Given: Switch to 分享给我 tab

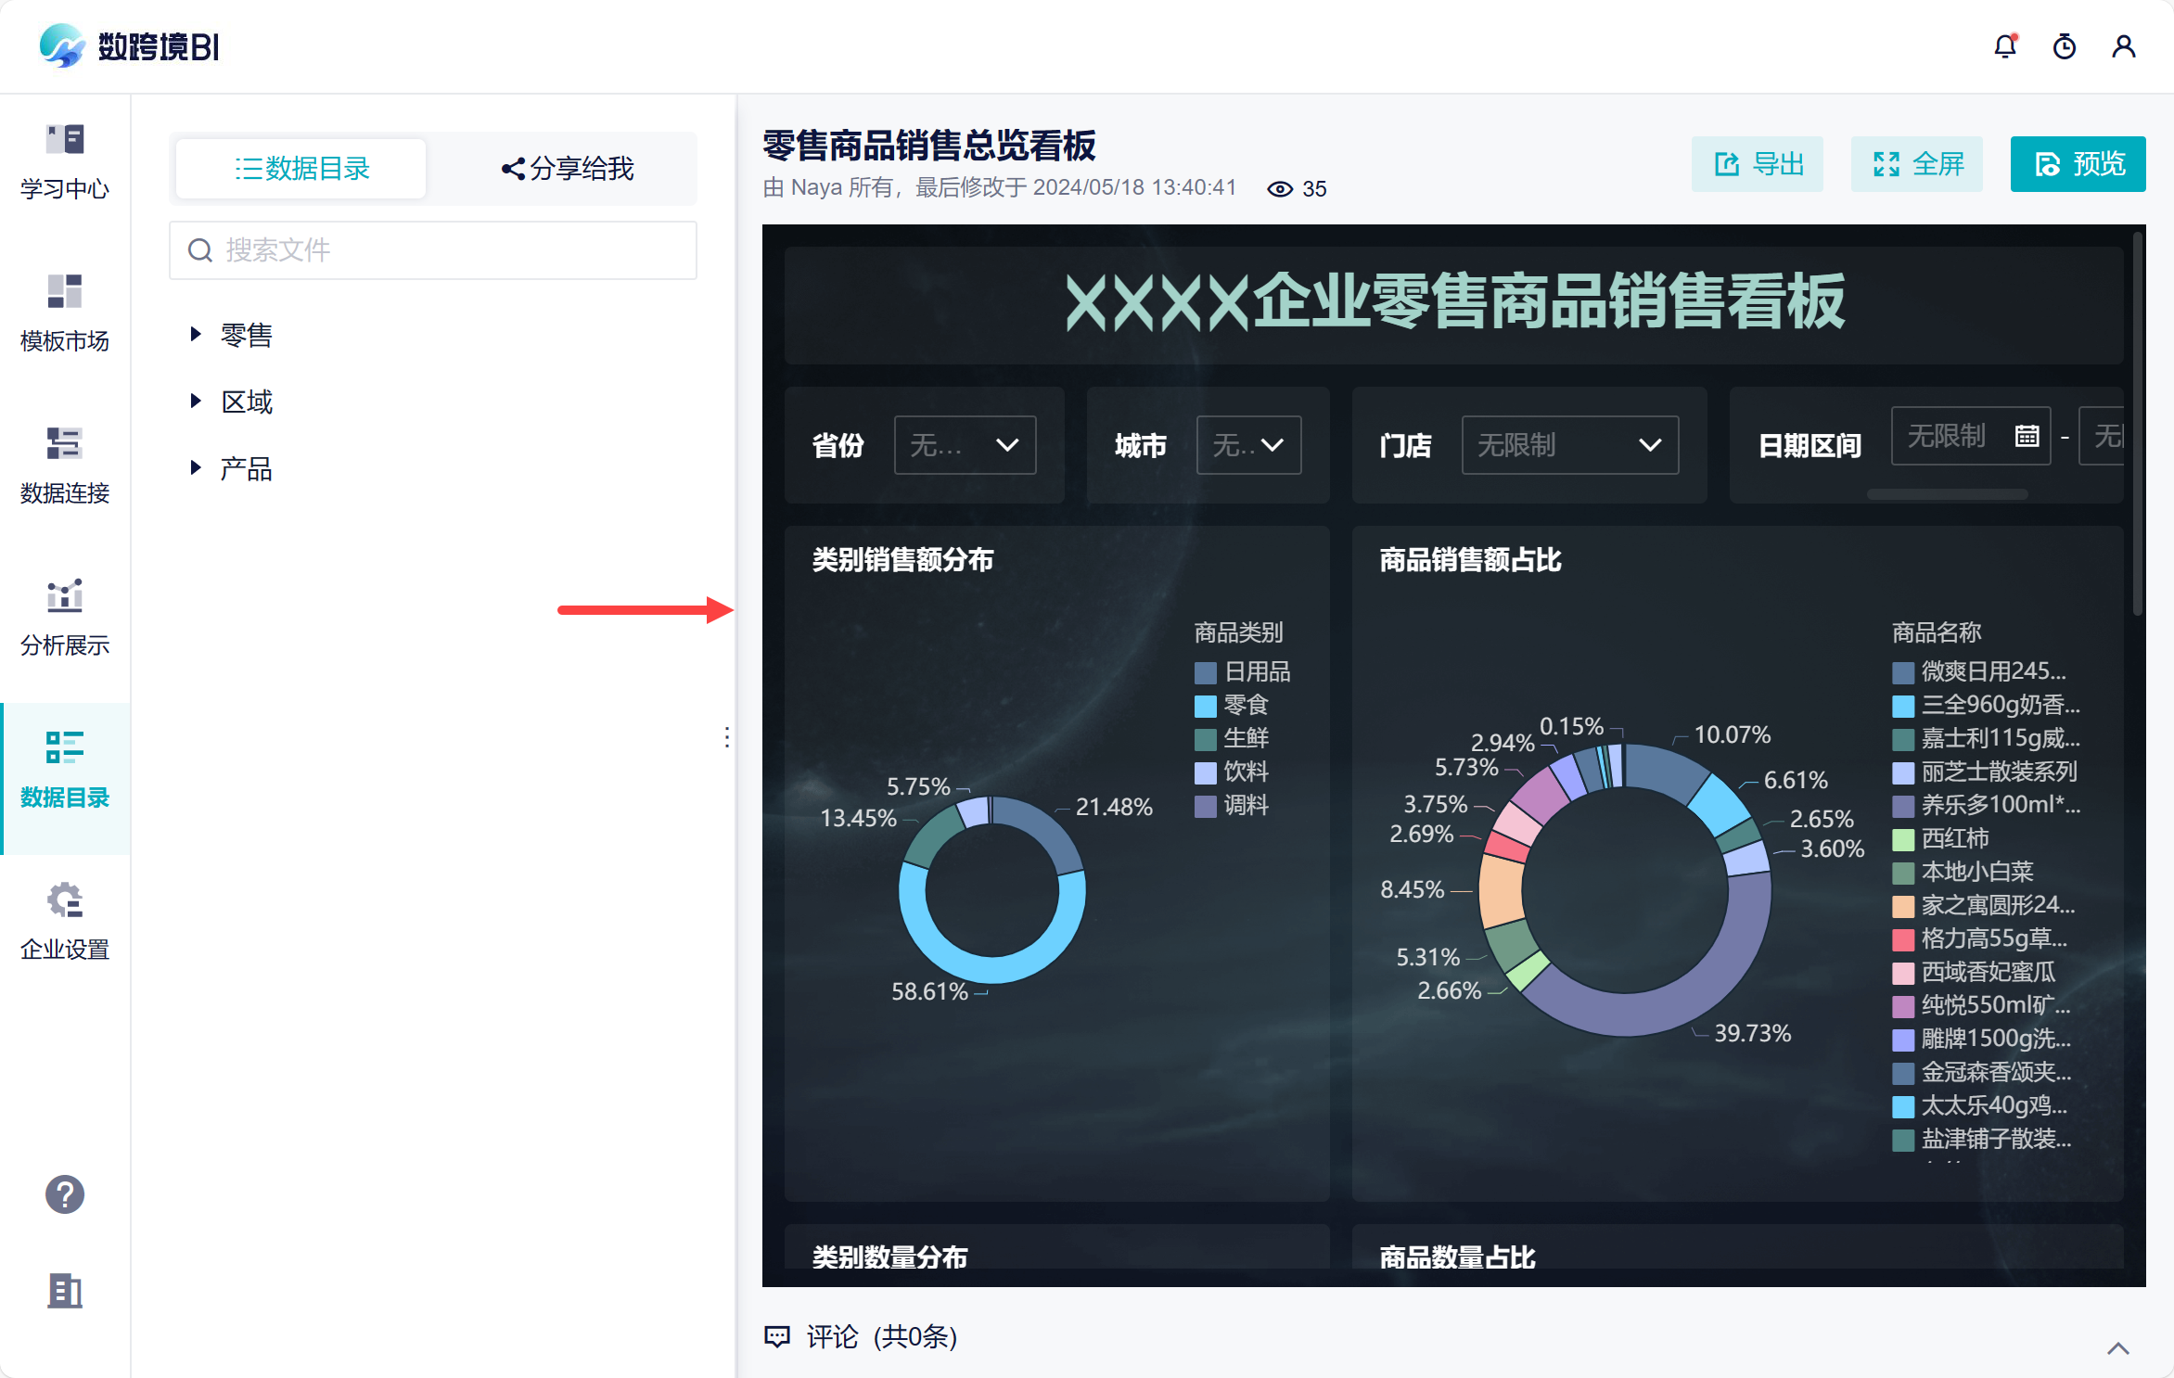Looking at the screenshot, I should pos(568,169).
